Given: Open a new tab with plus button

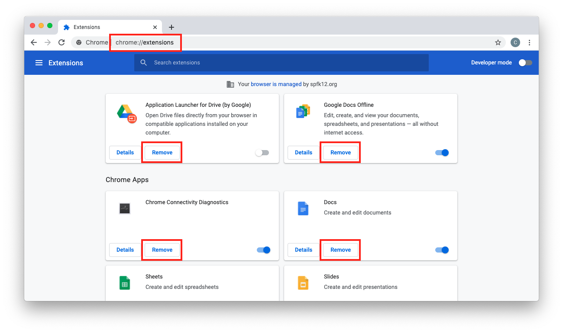Looking at the screenshot, I should [x=171, y=27].
